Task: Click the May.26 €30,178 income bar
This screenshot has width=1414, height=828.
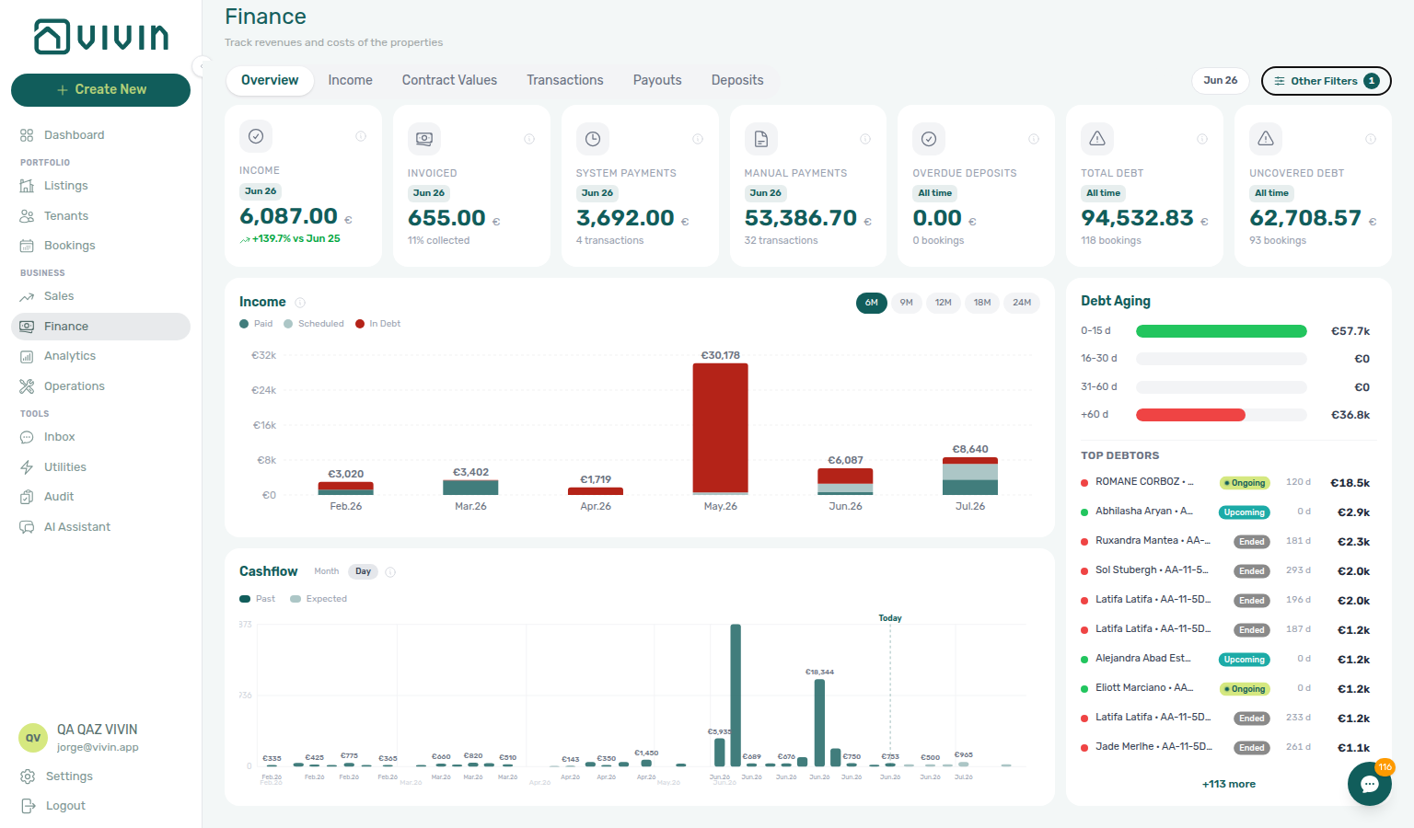Action: click(720, 429)
